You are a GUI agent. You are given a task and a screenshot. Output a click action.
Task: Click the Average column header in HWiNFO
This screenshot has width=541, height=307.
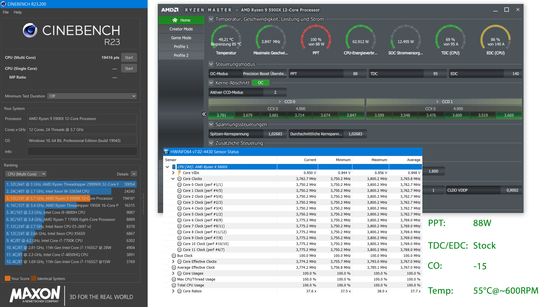[x=405, y=160]
